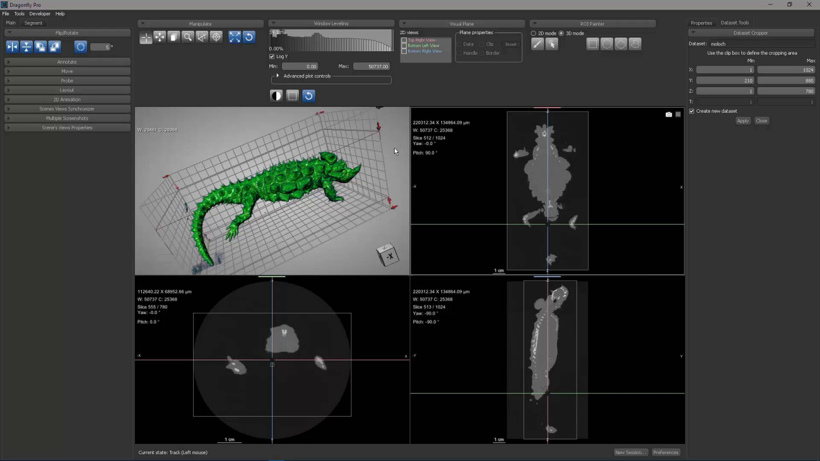
Task: Toggle the Log Y checkbox
Action: 272,56
